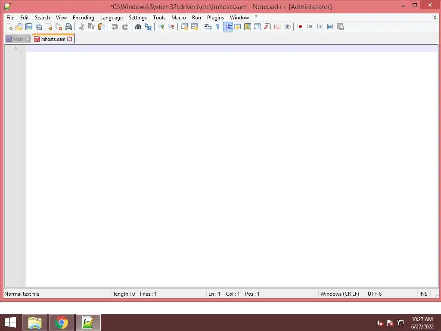Open the Edit menu

[25, 17]
